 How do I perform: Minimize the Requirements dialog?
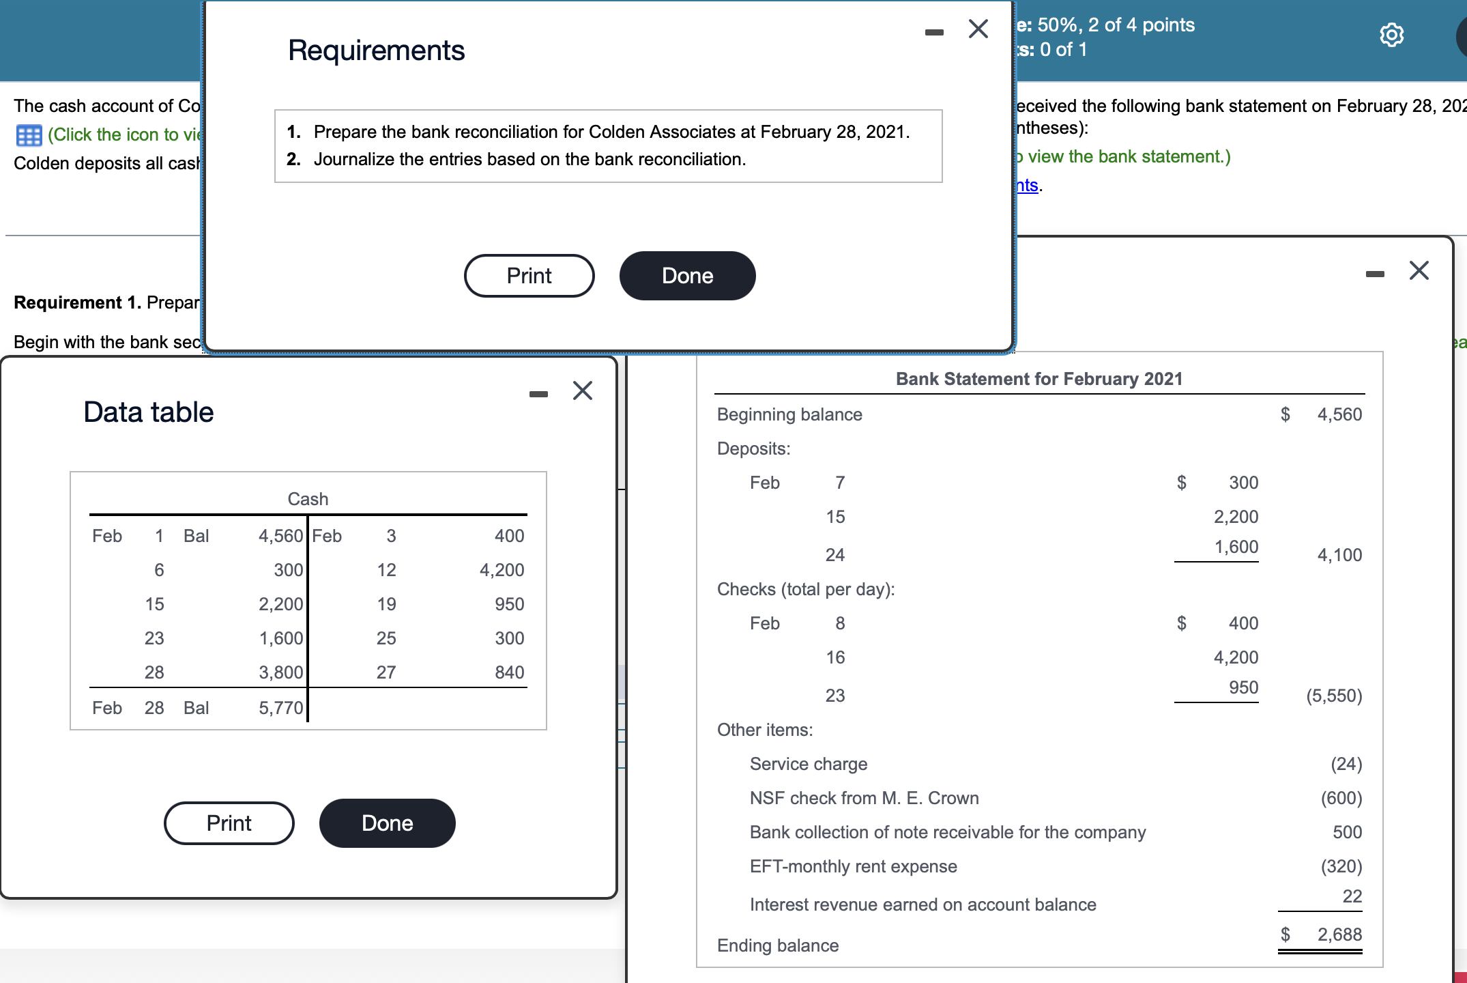click(934, 32)
